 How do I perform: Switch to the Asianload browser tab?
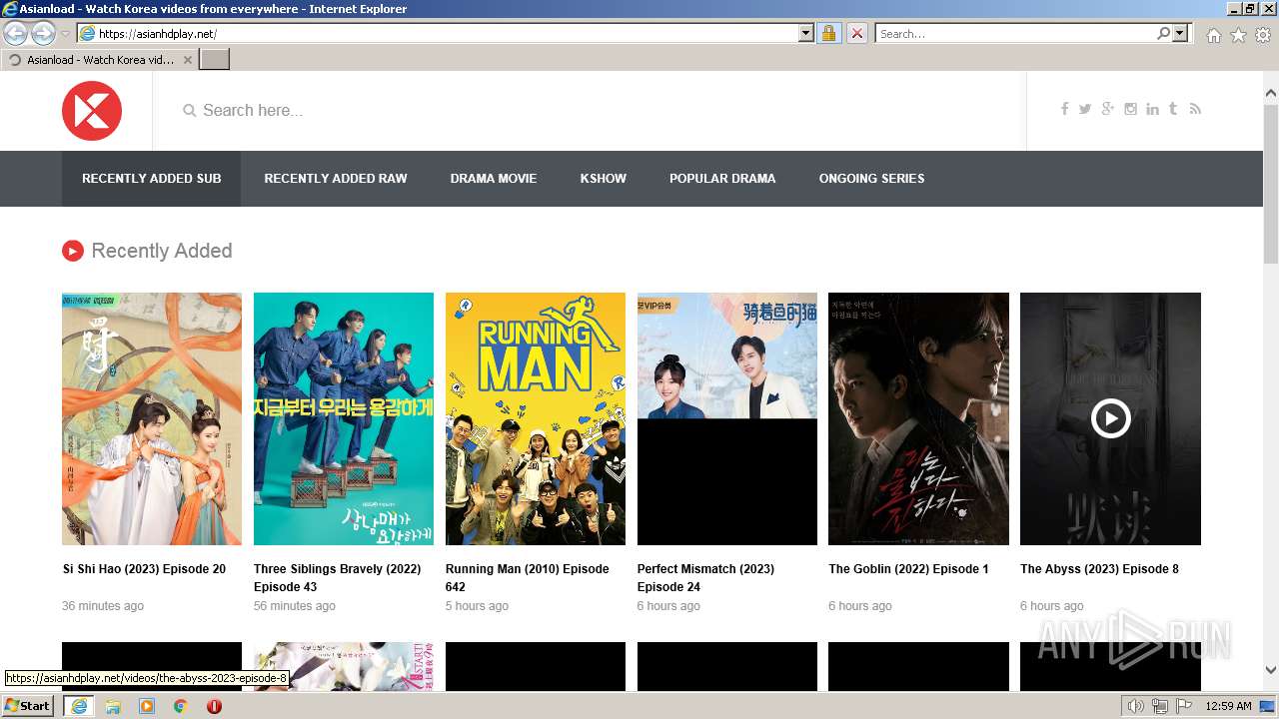(99, 60)
